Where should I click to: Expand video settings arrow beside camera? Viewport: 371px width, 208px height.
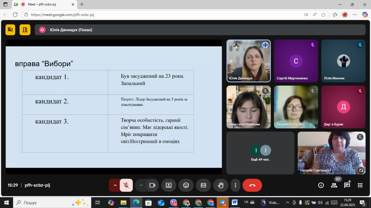coord(141,185)
